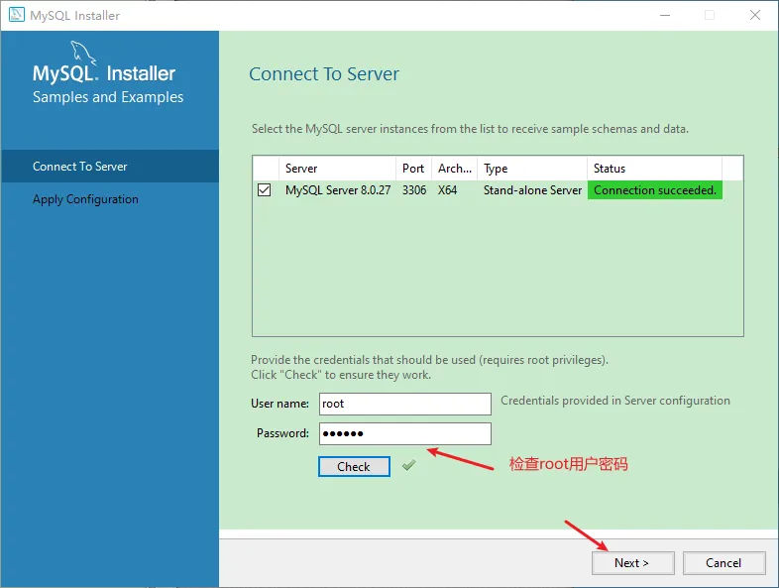Close the MySQL Installer window
Viewport: 779px width, 588px height.
pyautogui.click(x=755, y=15)
